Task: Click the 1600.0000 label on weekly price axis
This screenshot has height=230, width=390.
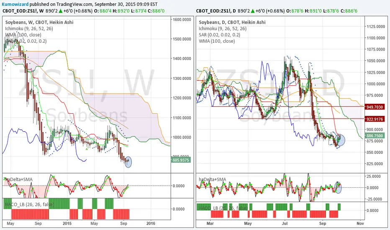Action: click(182, 19)
